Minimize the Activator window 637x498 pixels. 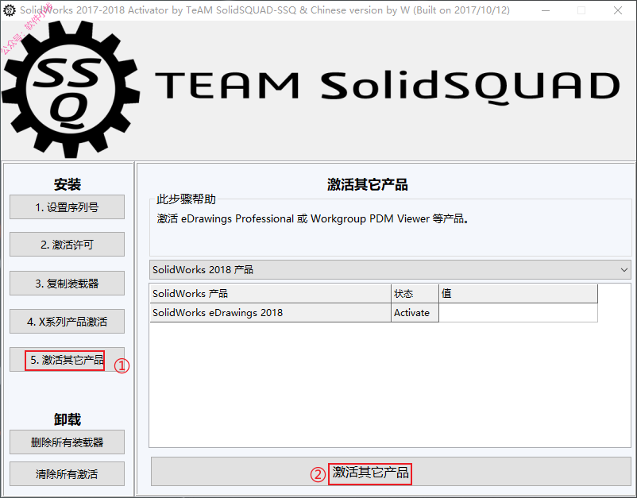(x=546, y=10)
